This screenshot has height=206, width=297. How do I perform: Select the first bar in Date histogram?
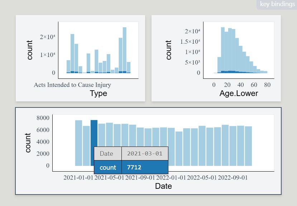(x=78, y=143)
